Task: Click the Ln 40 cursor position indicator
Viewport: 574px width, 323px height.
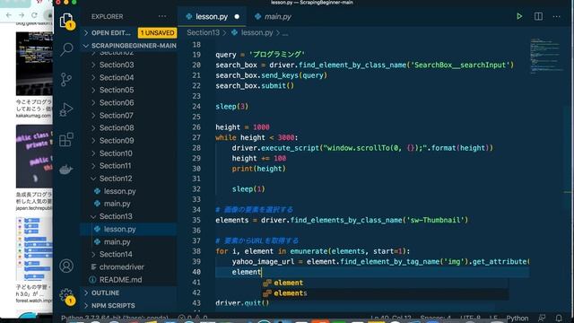Action: (391, 318)
